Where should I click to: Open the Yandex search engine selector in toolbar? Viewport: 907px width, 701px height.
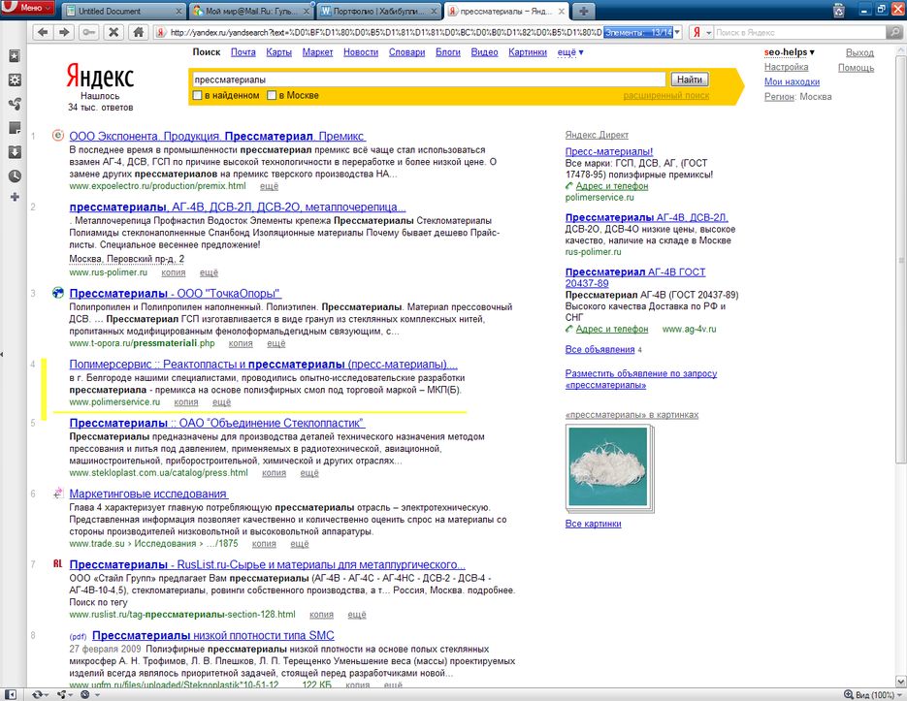[701, 32]
